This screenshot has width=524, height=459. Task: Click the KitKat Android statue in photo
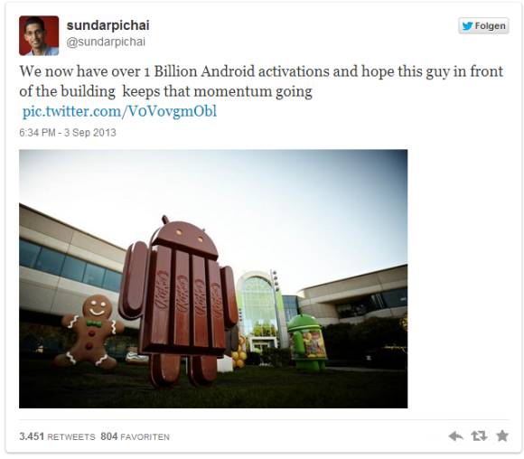(x=179, y=301)
